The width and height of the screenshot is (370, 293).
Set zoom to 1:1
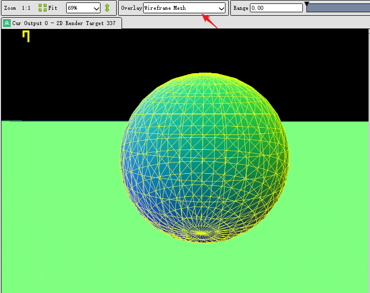pyautogui.click(x=26, y=8)
